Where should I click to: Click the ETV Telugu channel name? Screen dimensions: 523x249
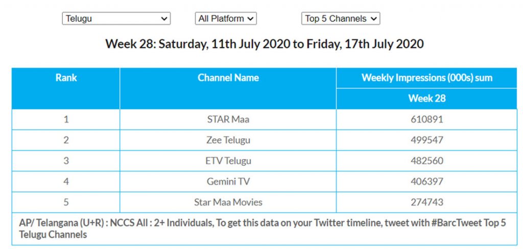coord(228,161)
